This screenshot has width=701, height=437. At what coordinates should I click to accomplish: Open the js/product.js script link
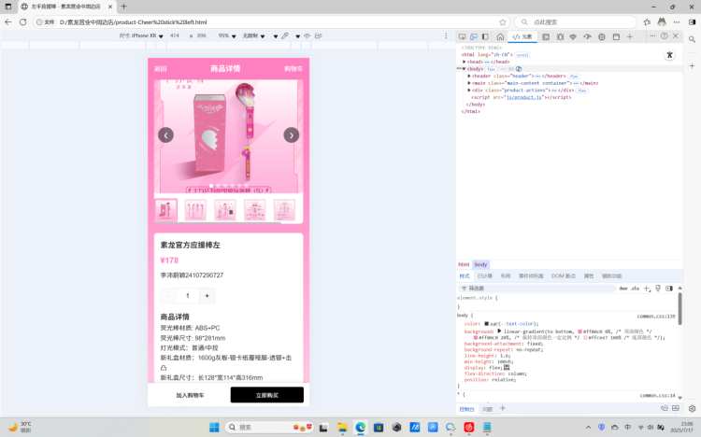click(x=524, y=97)
